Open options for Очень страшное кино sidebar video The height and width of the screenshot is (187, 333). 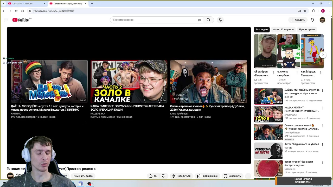(x=322, y=126)
